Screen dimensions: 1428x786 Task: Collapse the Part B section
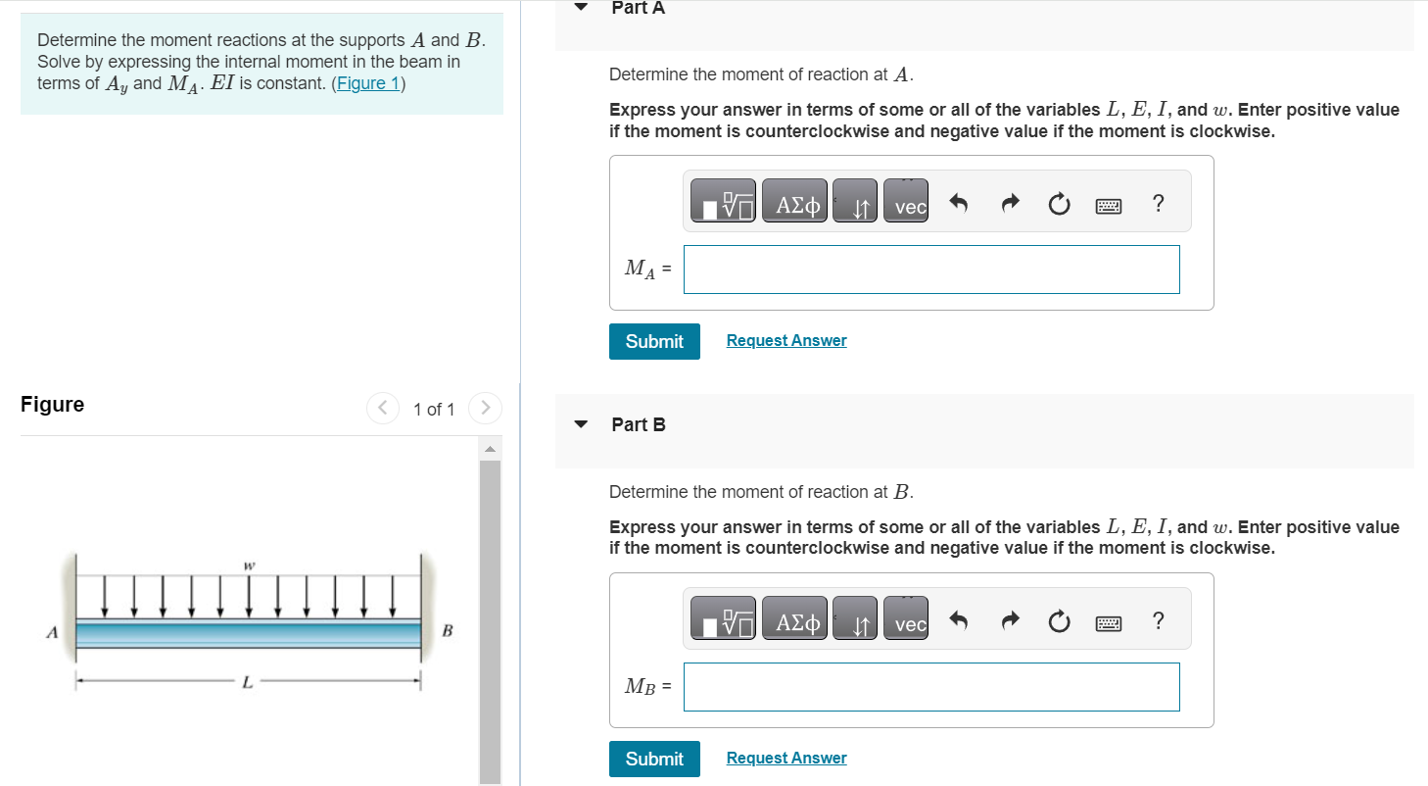[x=580, y=424]
